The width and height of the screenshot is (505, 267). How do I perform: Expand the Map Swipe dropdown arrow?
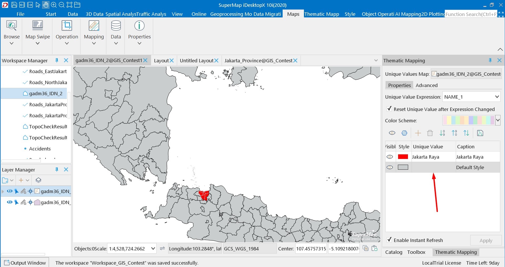pyautogui.click(x=38, y=43)
